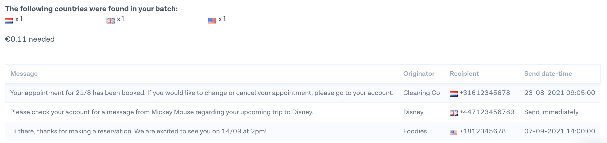Click UK flag beside +447123456789
This screenshot has height=143, width=607.
tap(453, 113)
